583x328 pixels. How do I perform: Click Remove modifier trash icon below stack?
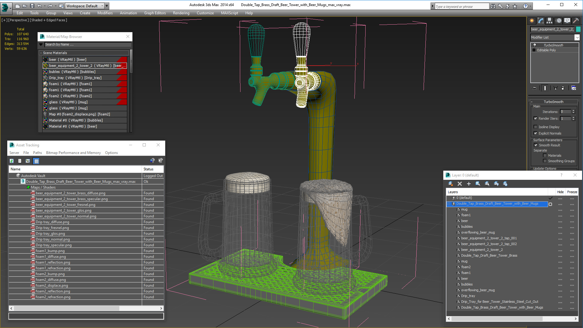point(563,88)
